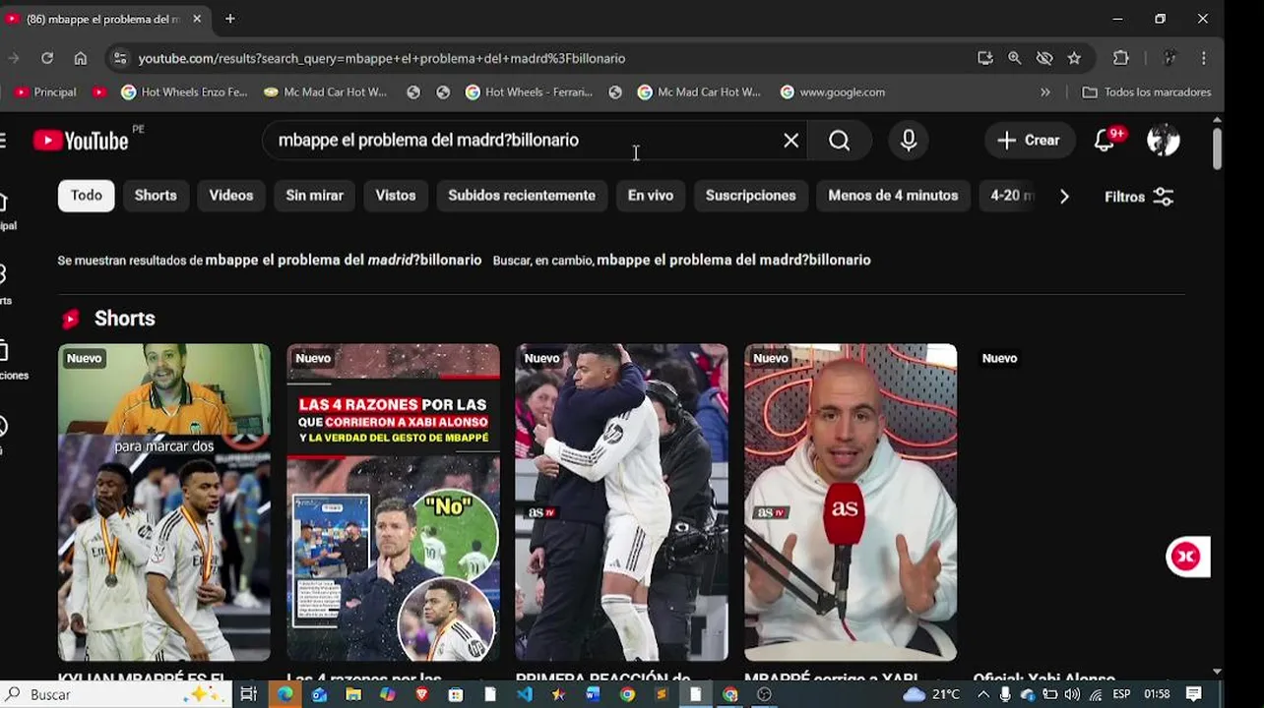
Task: Show more filter chips with right arrow
Action: (1064, 197)
